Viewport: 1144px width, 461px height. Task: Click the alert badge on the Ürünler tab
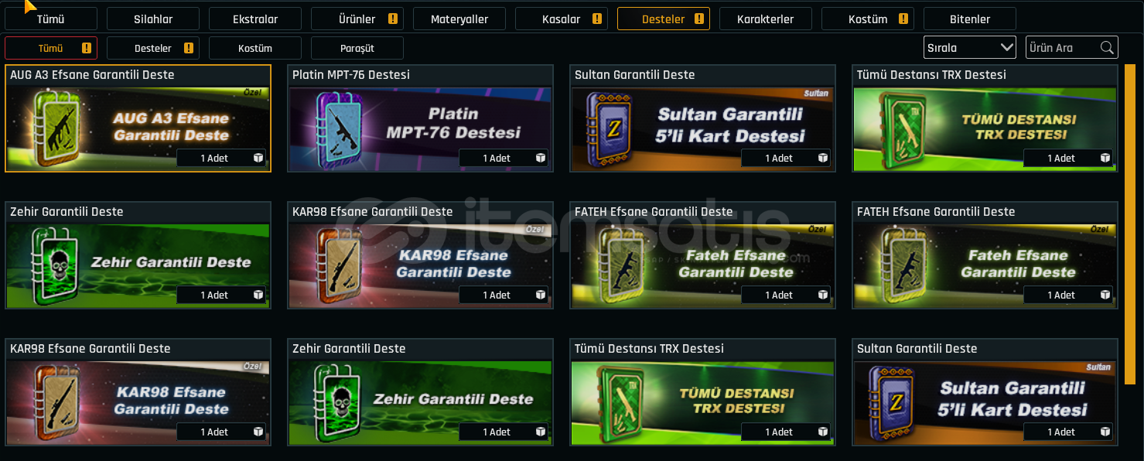click(x=392, y=19)
